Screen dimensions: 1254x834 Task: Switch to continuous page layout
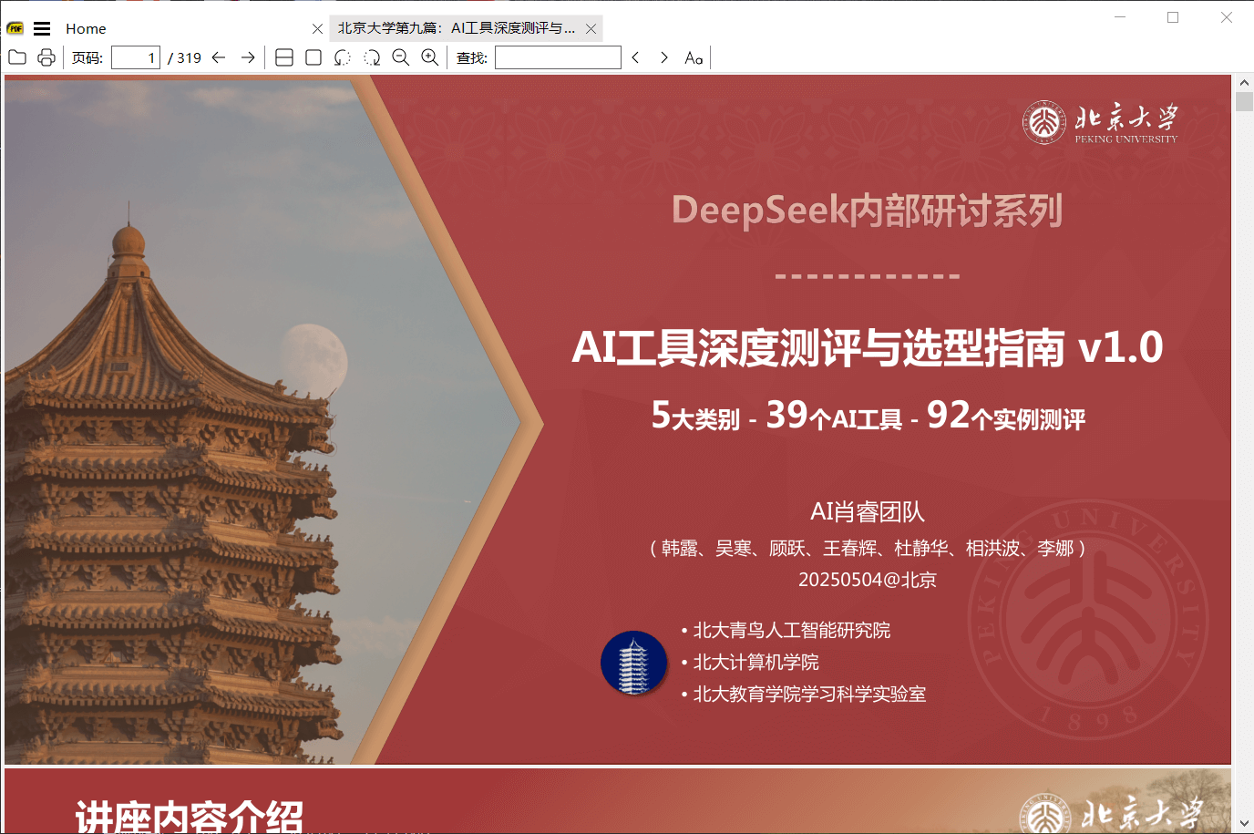[284, 57]
